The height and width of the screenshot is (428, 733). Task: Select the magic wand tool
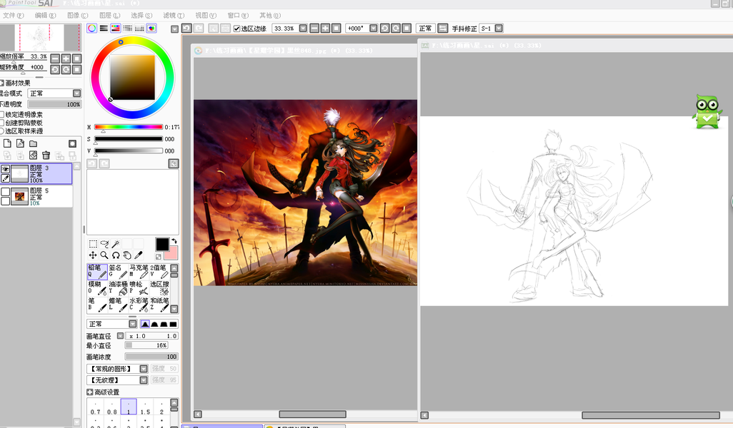tap(116, 244)
